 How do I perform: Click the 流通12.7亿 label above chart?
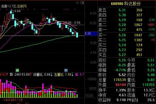click(8, 6)
